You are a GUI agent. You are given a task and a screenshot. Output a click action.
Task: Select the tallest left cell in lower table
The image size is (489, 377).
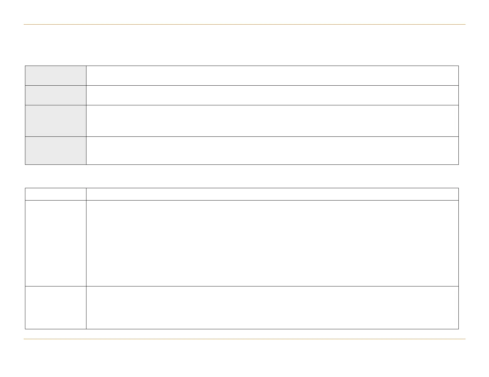coord(56,243)
